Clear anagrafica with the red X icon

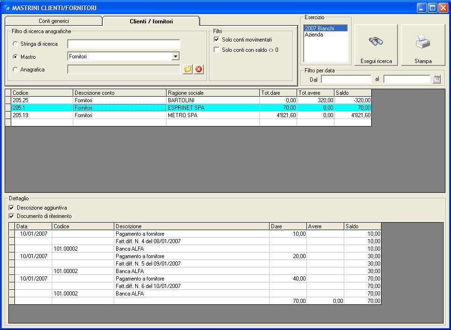pos(199,70)
